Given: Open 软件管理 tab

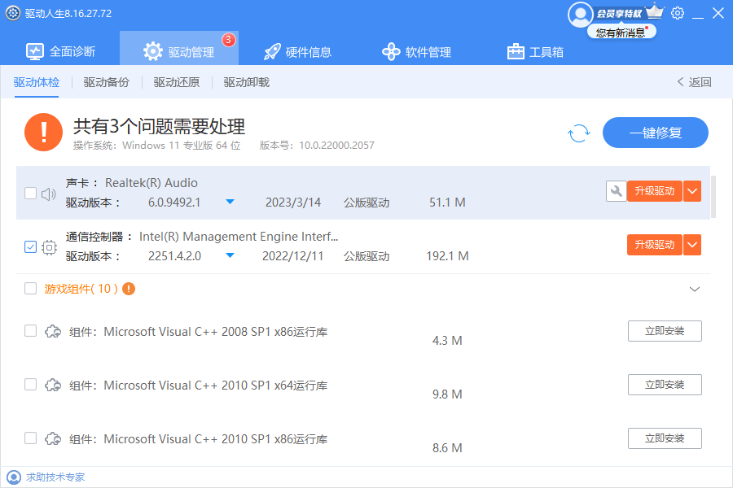Looking at the screenshot, I should tap(416, 51).
